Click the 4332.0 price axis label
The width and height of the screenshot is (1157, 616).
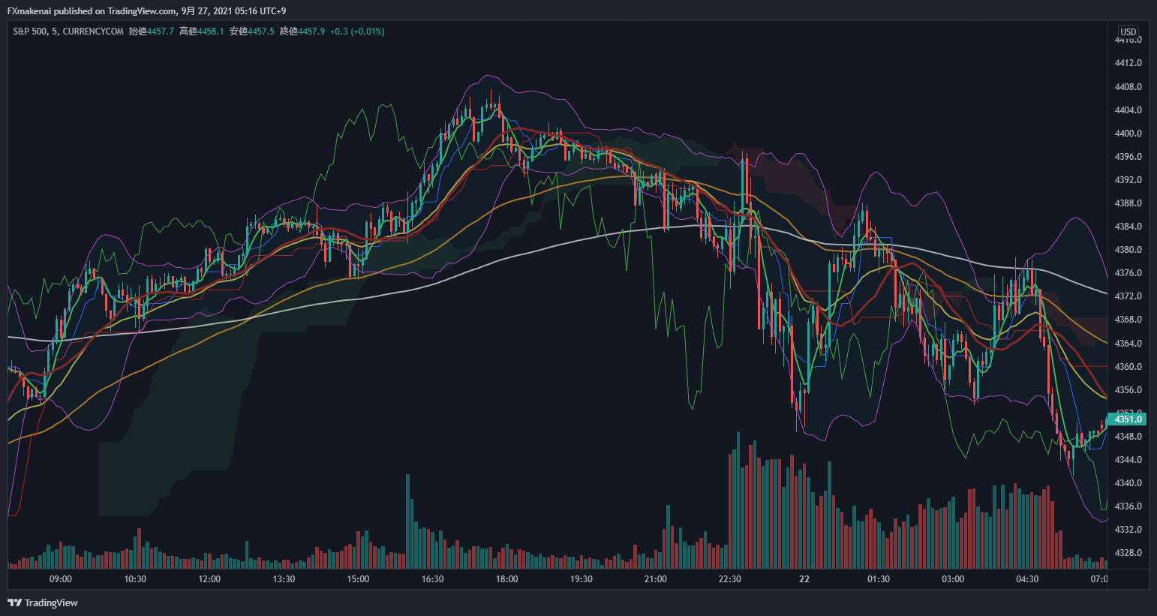point(1128,530)
